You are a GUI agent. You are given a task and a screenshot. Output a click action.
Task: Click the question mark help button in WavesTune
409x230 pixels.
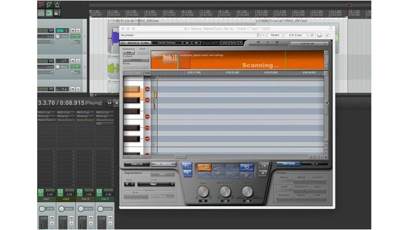tap(240, 43)
